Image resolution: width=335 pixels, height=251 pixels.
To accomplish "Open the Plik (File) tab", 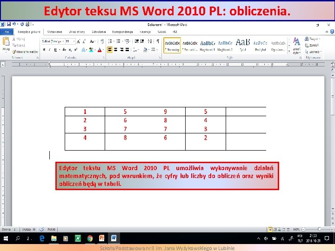I will pyautogui.click(x=7, y=32).
